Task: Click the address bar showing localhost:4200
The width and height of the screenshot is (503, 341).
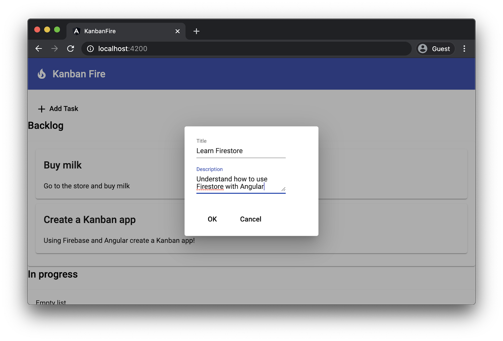Action: tap(123, 49)
